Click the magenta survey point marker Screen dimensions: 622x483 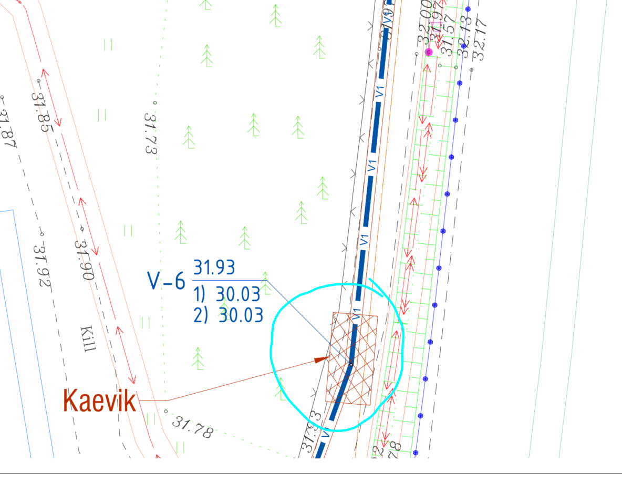tap(429, 52)
